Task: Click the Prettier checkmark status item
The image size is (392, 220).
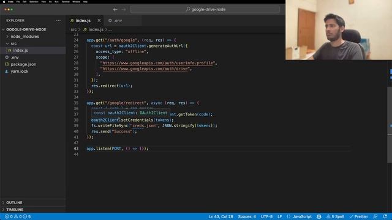Action: click(358, 216)
